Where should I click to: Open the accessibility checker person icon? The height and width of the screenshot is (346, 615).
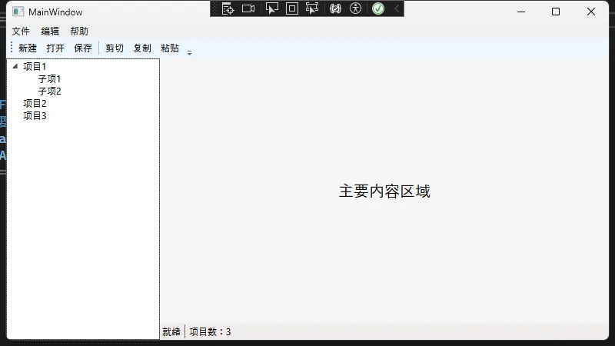tap(355, 8)
